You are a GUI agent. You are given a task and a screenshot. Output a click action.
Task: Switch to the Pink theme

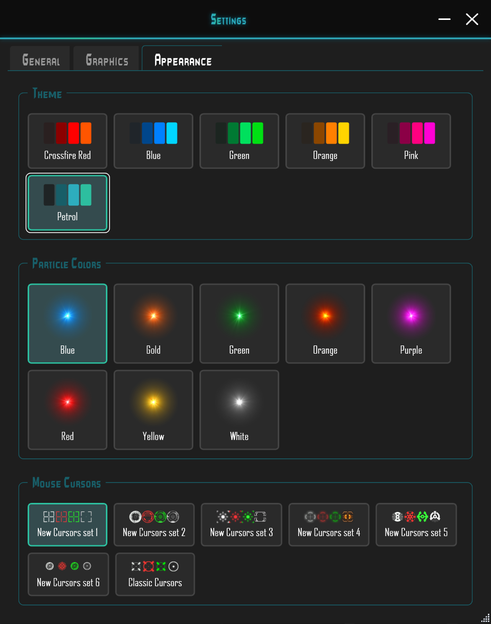pyautogui.click(x=411, y=141)
